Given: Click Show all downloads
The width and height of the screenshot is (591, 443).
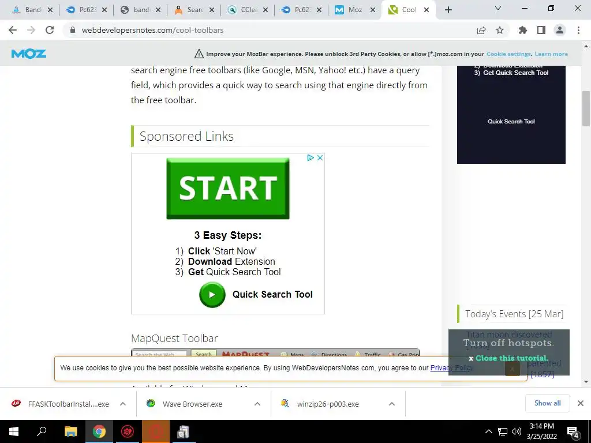Looking at the screenshot, I should (547, 403).
